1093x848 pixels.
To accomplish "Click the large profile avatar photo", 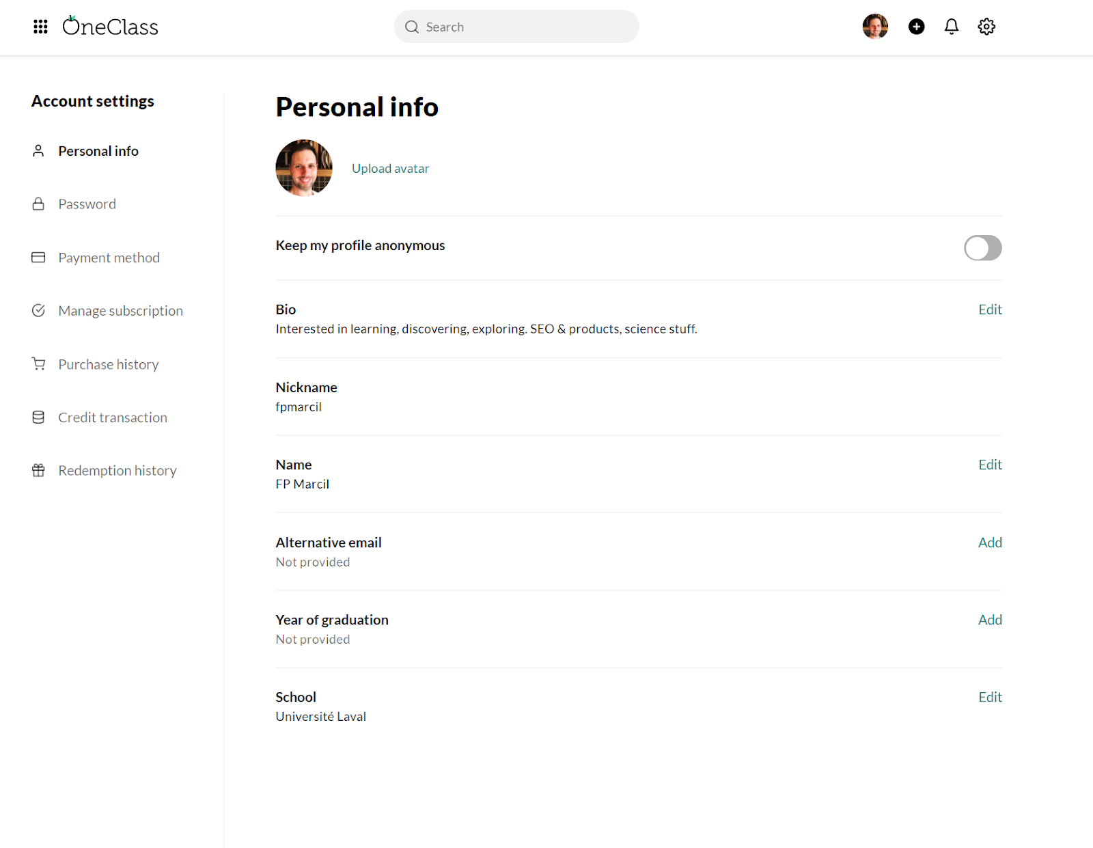I will [x=304, y=168].
